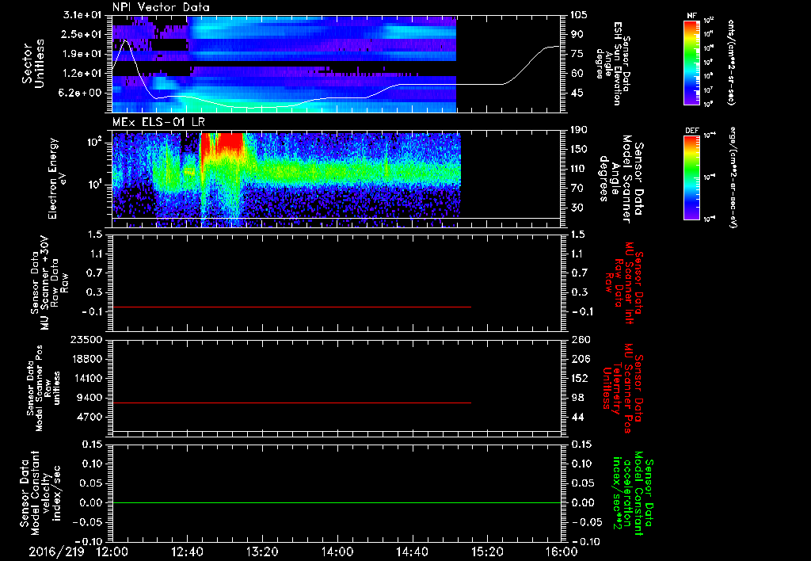
Task: Click the '150' scanner angle tick label
Action: coord(580,150)
